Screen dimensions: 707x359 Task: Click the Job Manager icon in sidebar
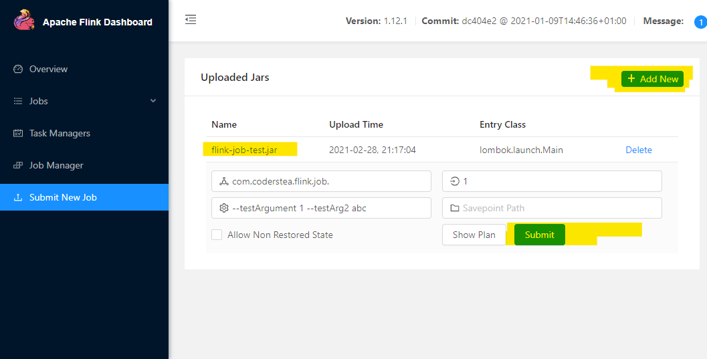tap(18, 165)
